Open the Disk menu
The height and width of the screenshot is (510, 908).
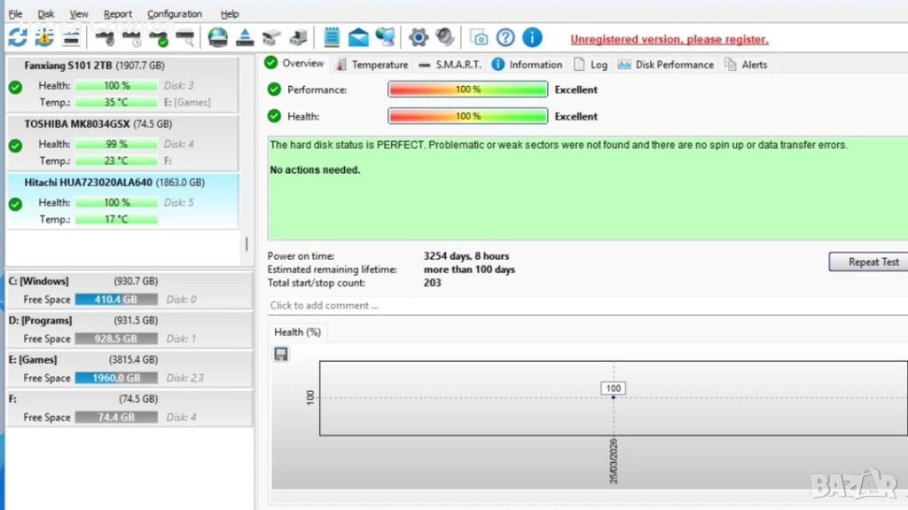(x=46, y=14)
